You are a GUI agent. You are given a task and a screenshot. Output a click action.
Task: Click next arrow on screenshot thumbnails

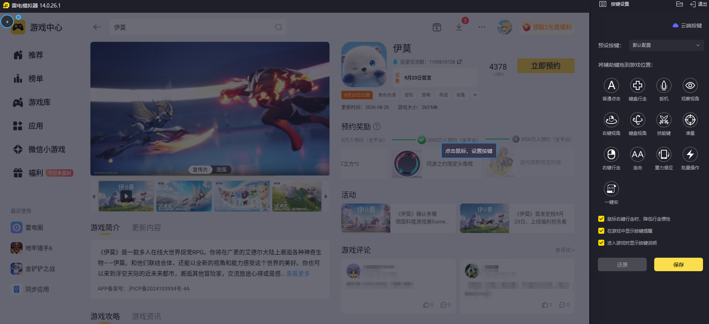pyautogui.click(x=326, y=196)
